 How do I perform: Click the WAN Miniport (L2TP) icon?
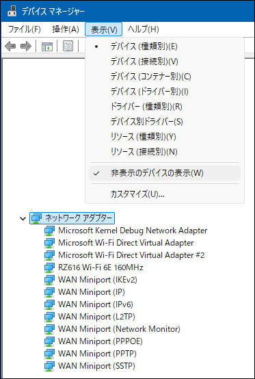click(49, 317)
